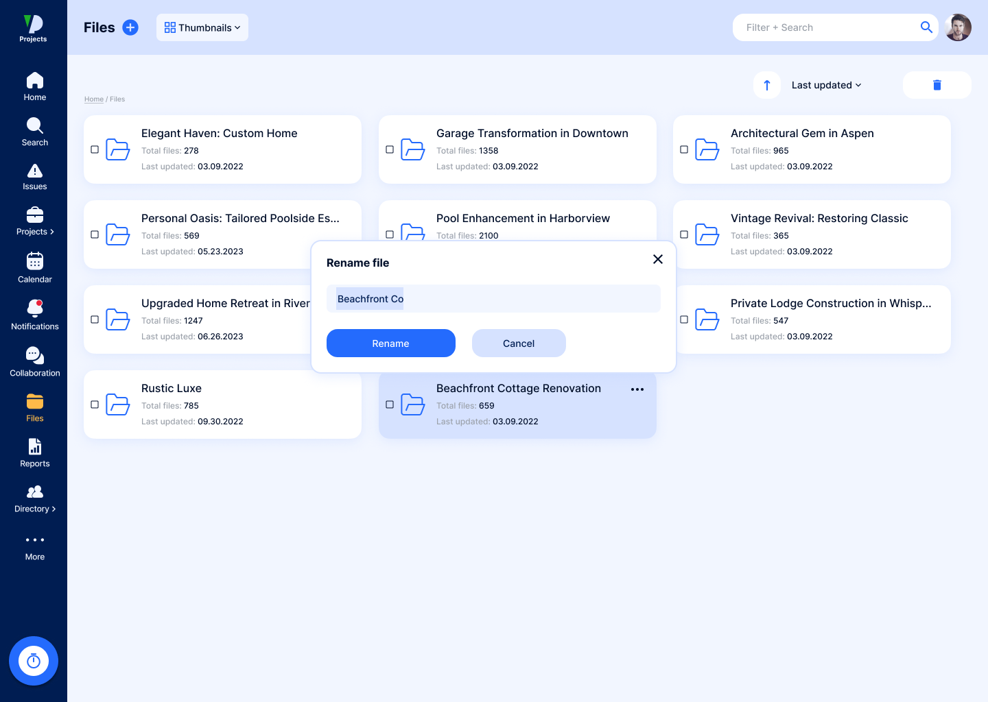
Task: Expand the Last updated sort dropdown
Action: (x=826, y=85)
